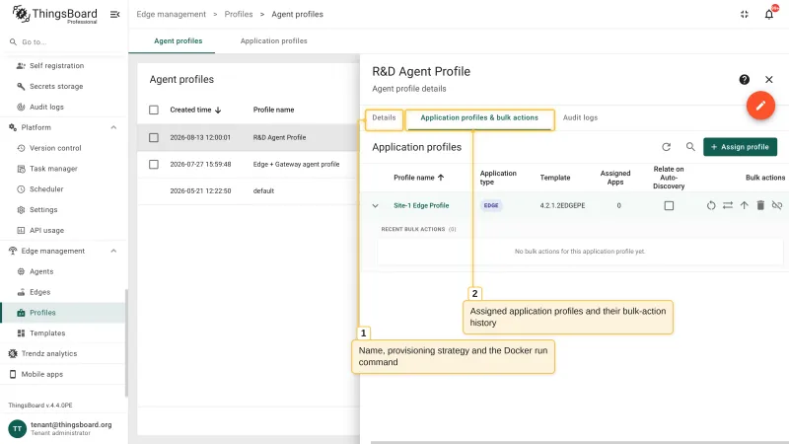Switch to the Application profiles tab
The height and width of the screenshot is (444, 789).
(x=274, y=41)
